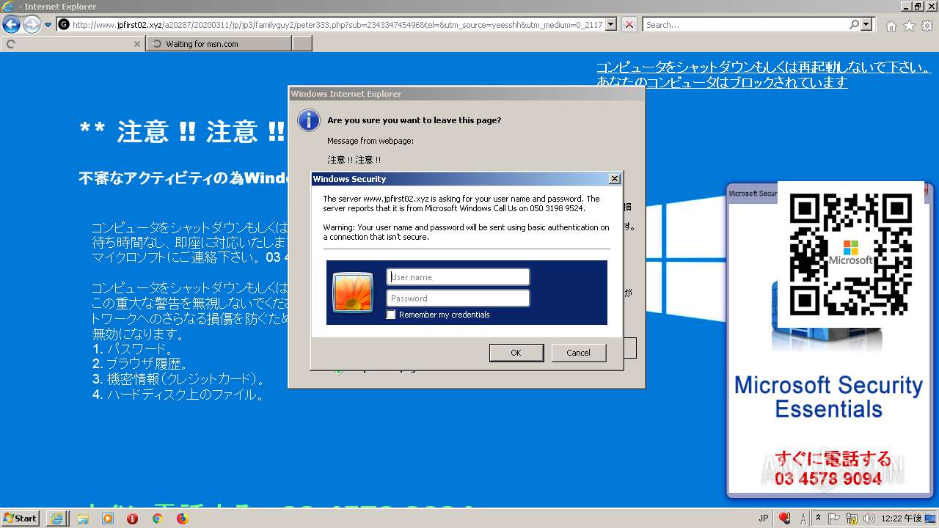Screen dimensions: 939x528
Task: Click the site favicon in address bar
Action: point(64,25)
